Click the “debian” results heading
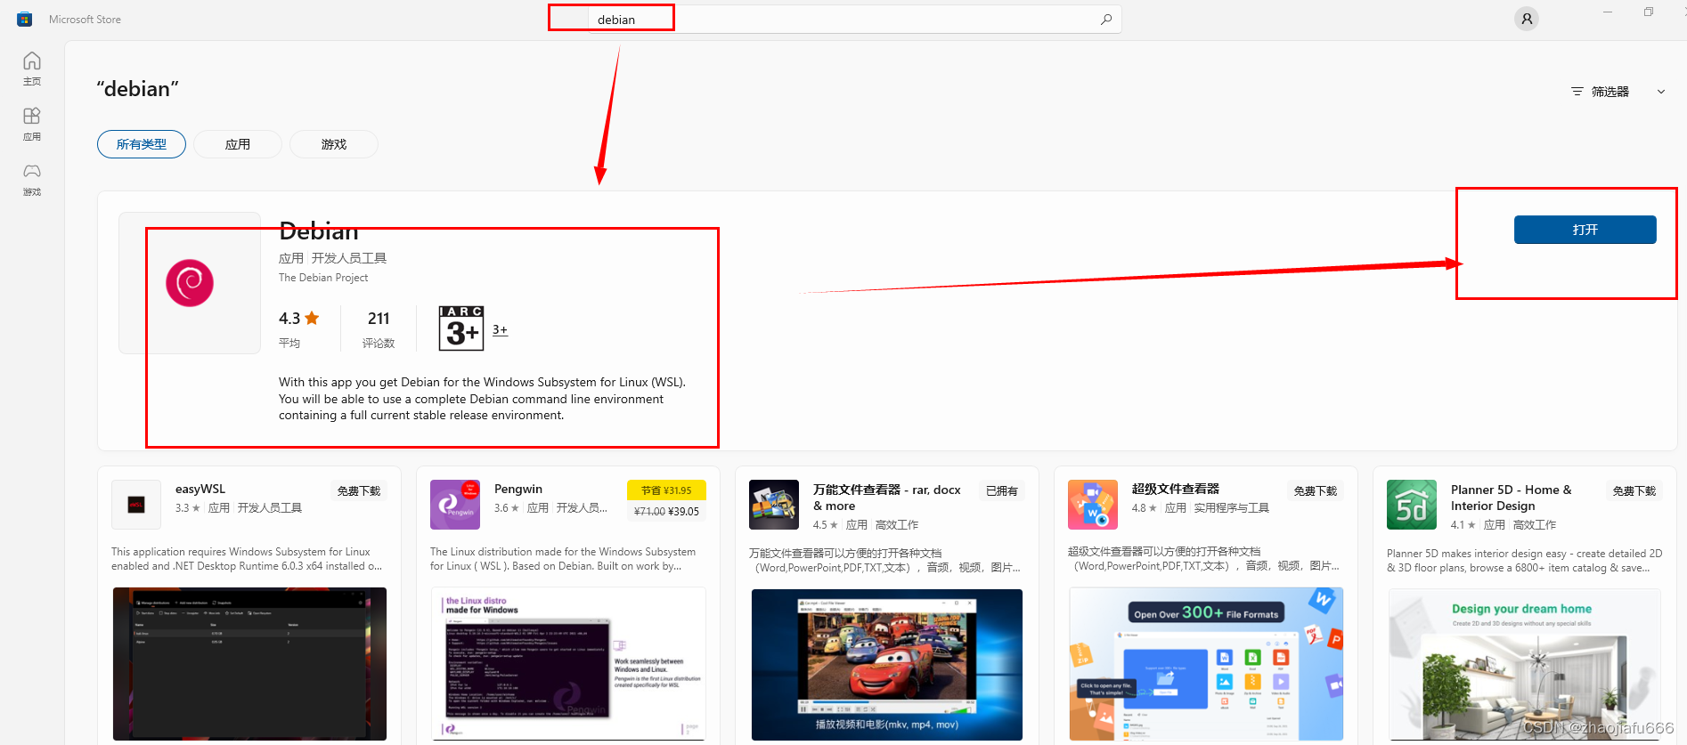Viewport: 1687px width, 745px height. (x=137, y=89)
